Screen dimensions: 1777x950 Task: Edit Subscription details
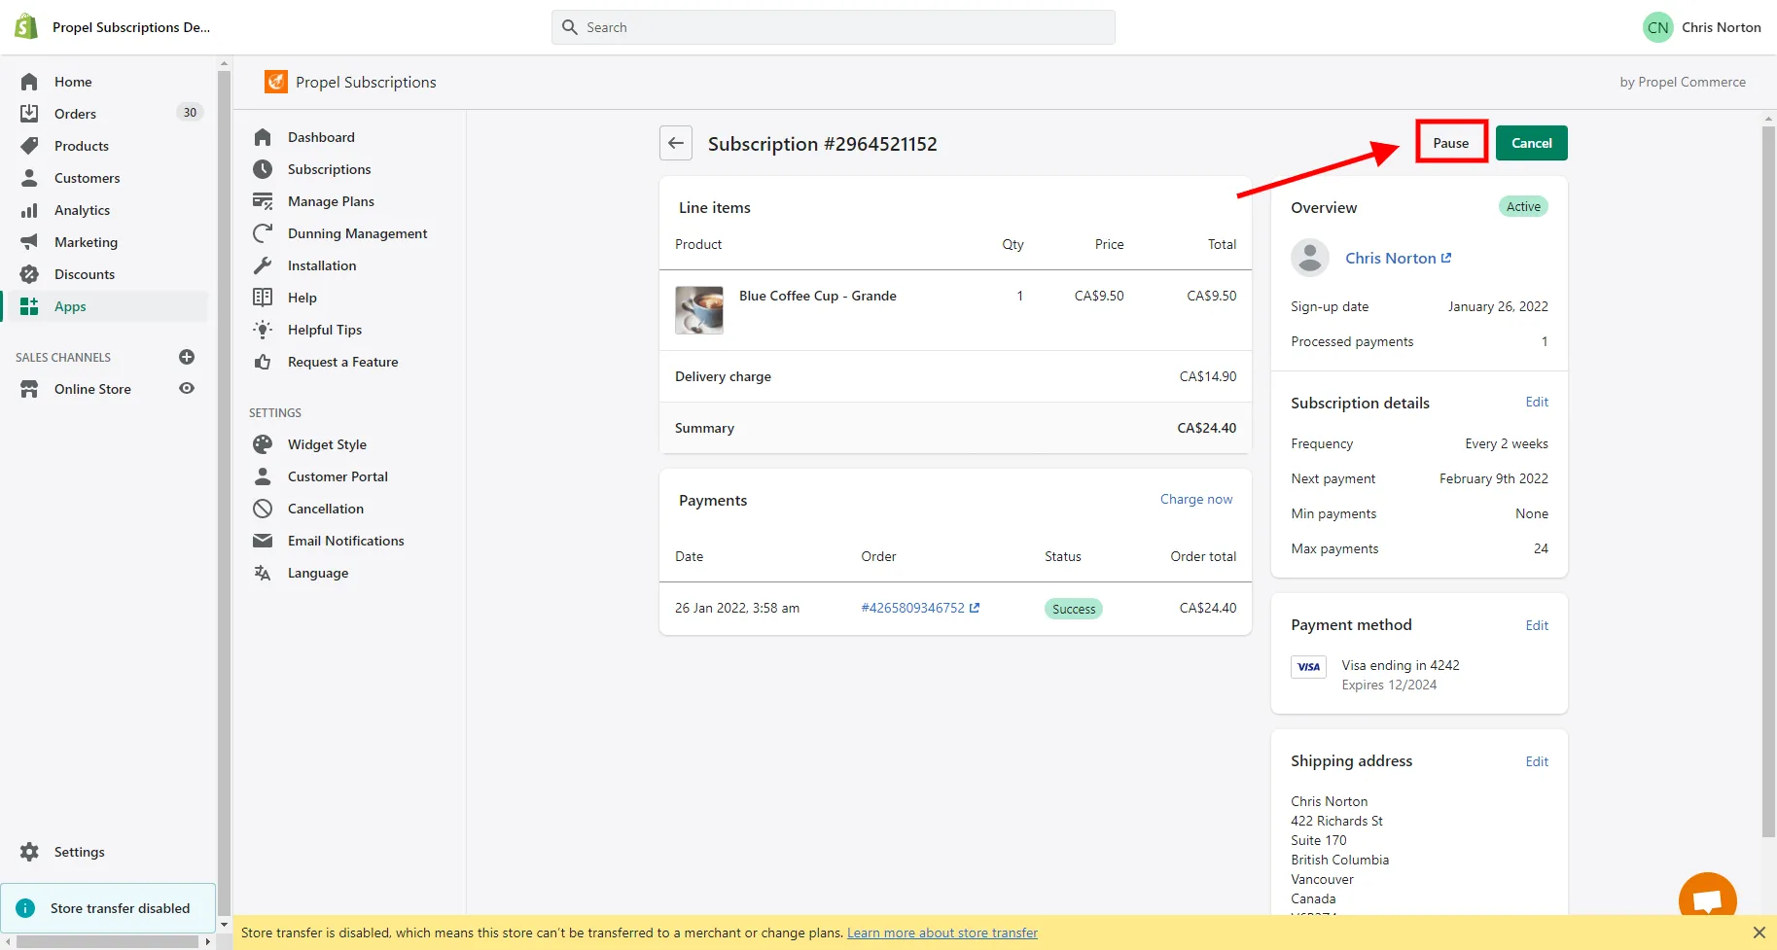pos(1537,402)
